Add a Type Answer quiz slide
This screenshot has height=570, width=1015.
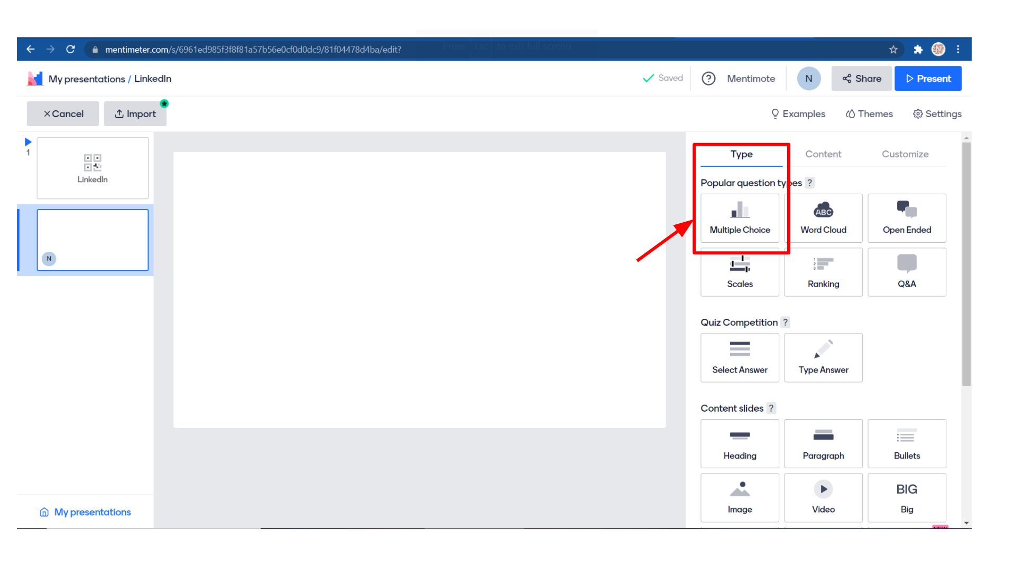click(x=823, y=358)
